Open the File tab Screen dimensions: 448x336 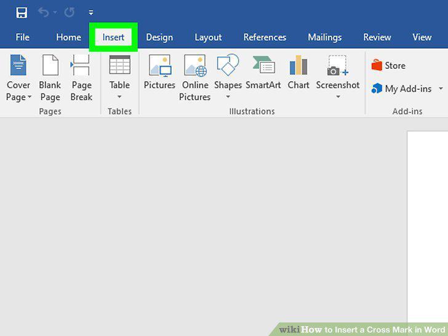(23, 37)
